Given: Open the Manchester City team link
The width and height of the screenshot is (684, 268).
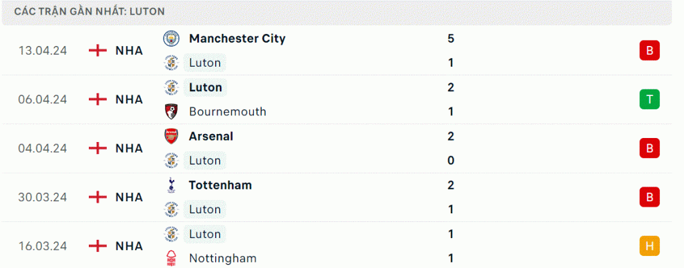Looking at the screenshot, I should (x=237, y=39).
